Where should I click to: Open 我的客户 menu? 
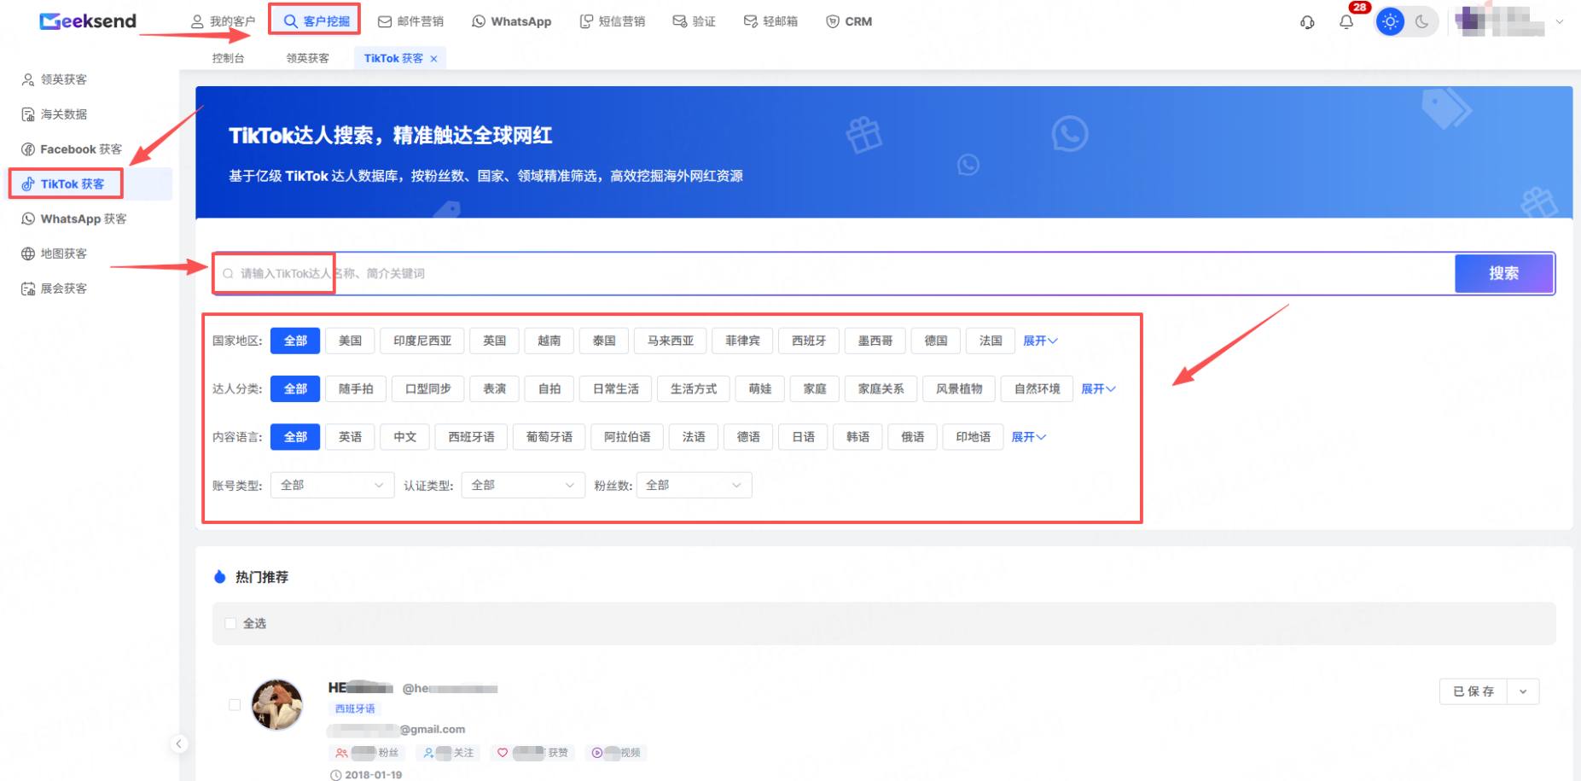pos(223,21)
